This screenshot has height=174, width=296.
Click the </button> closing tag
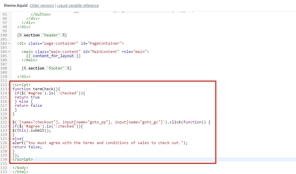click(41, 14)
